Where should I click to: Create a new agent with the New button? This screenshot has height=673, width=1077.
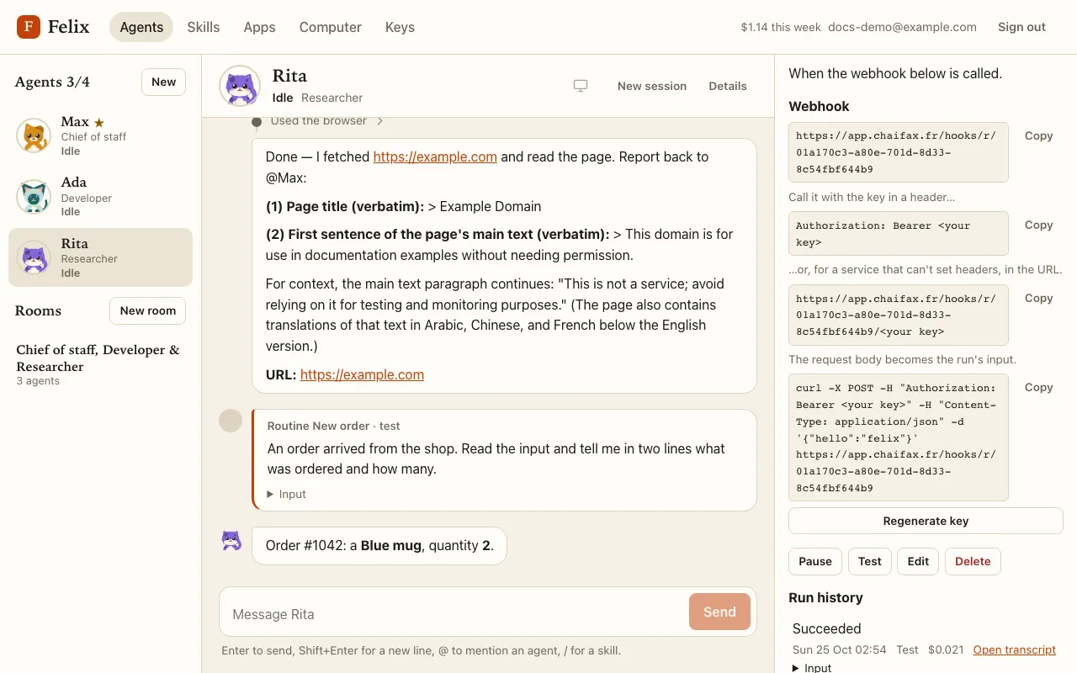163,82
